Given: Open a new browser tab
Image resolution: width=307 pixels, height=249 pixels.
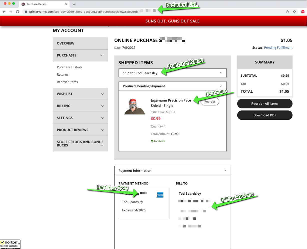Looking at the screenshot, I should pyautogui.click(x=74, y=4).
